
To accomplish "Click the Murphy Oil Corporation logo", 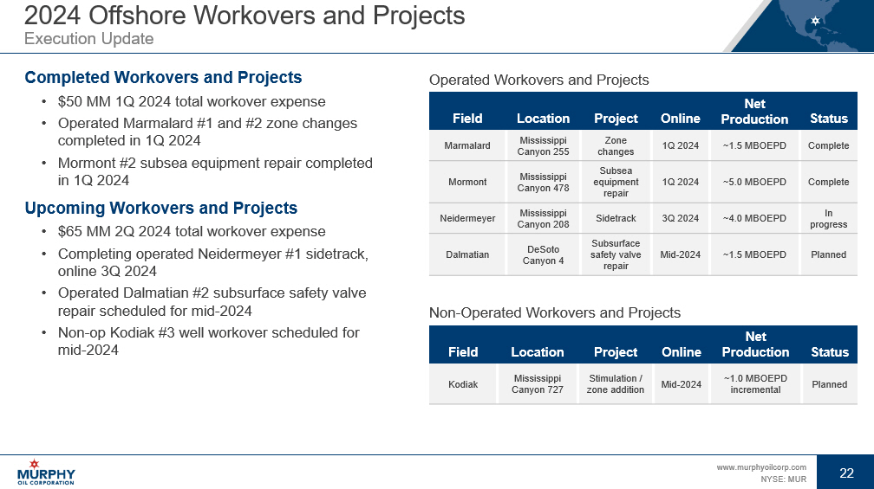I will pyautogui.click(x=46, y=473).
